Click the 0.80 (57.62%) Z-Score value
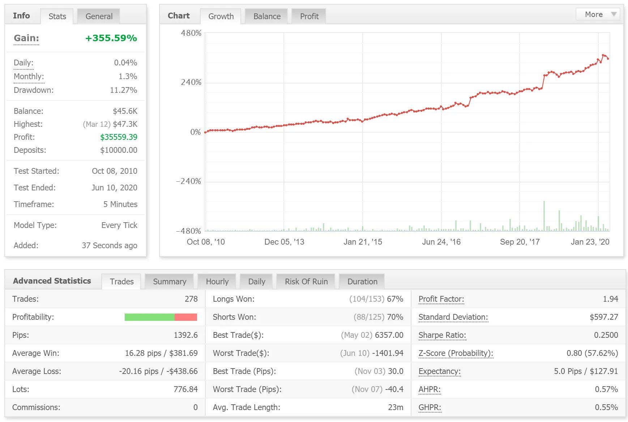628x422 pixels. point(592,353)
